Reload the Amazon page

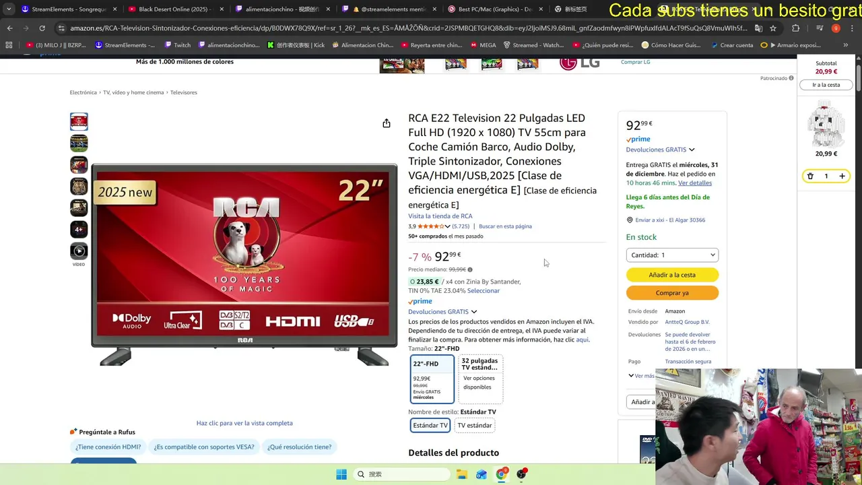[42, 28]
